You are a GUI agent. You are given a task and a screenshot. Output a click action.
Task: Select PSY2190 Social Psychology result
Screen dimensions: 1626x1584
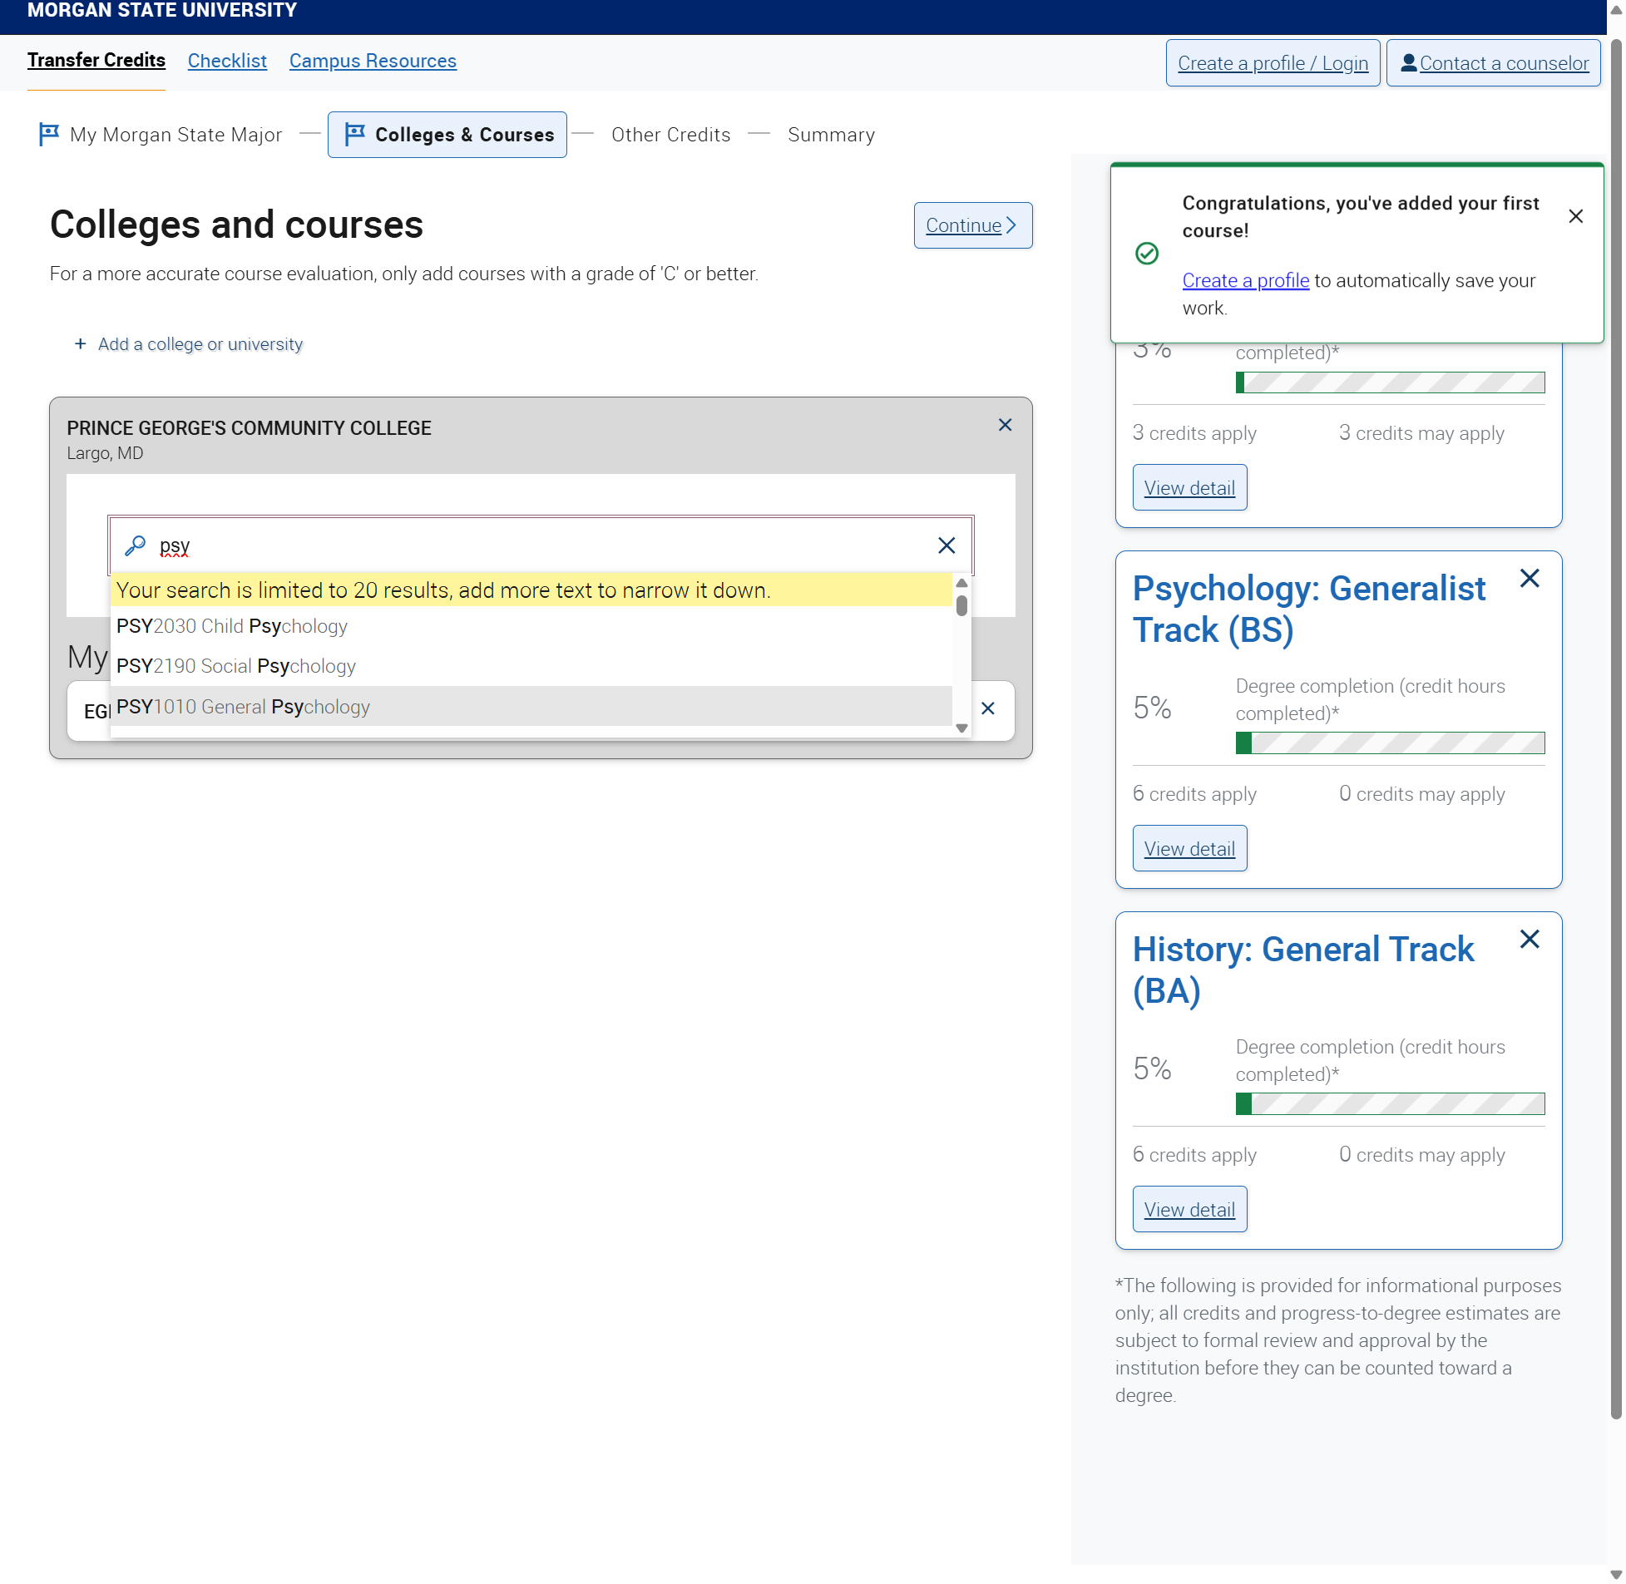pyautogui.click(x=531, y=666)
